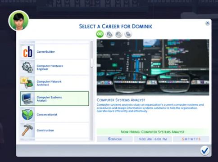The width and height of the screenshot is (218, 162).
Task: Click the hammer icon for Construction
Action: [27, 130]
